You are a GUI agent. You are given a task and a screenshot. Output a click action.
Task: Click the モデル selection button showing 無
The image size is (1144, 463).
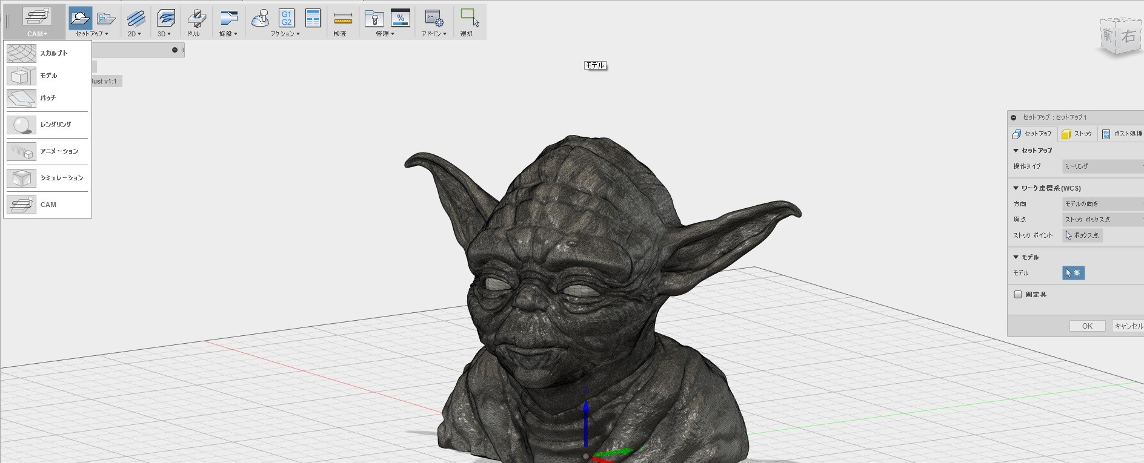click(1074, 273)
